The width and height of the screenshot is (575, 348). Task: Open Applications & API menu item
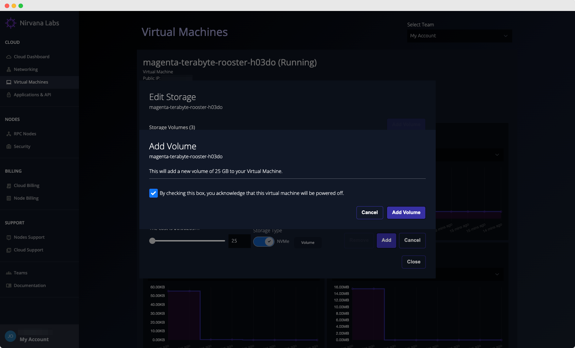pyautogui.click(x=32, y=95)
